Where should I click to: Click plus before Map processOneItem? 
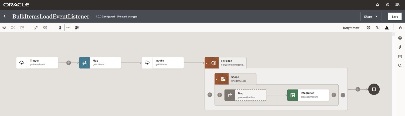click(220, 95)
